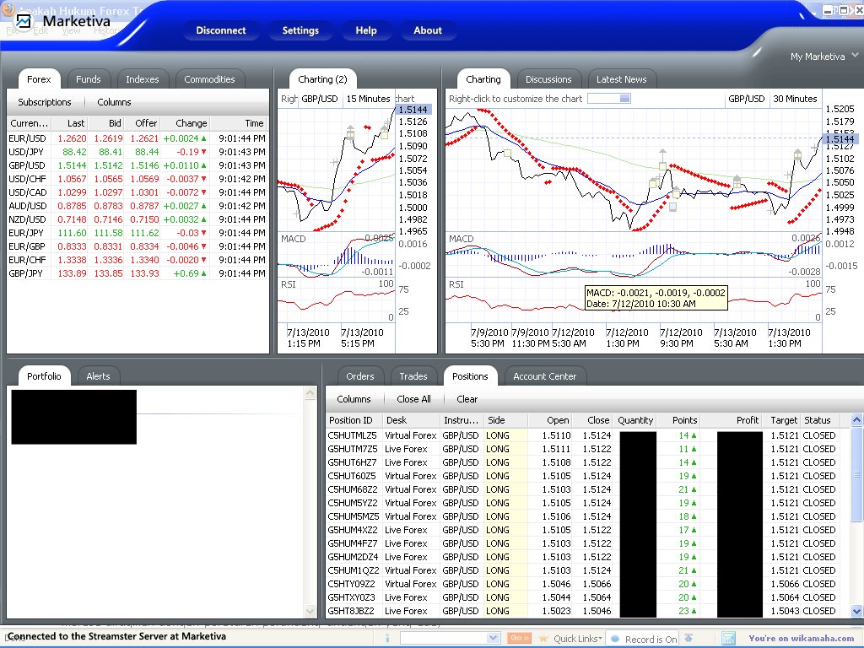Switch to the Commodities tab
This screenshot has width=864, height=648.
click(209, 79)
